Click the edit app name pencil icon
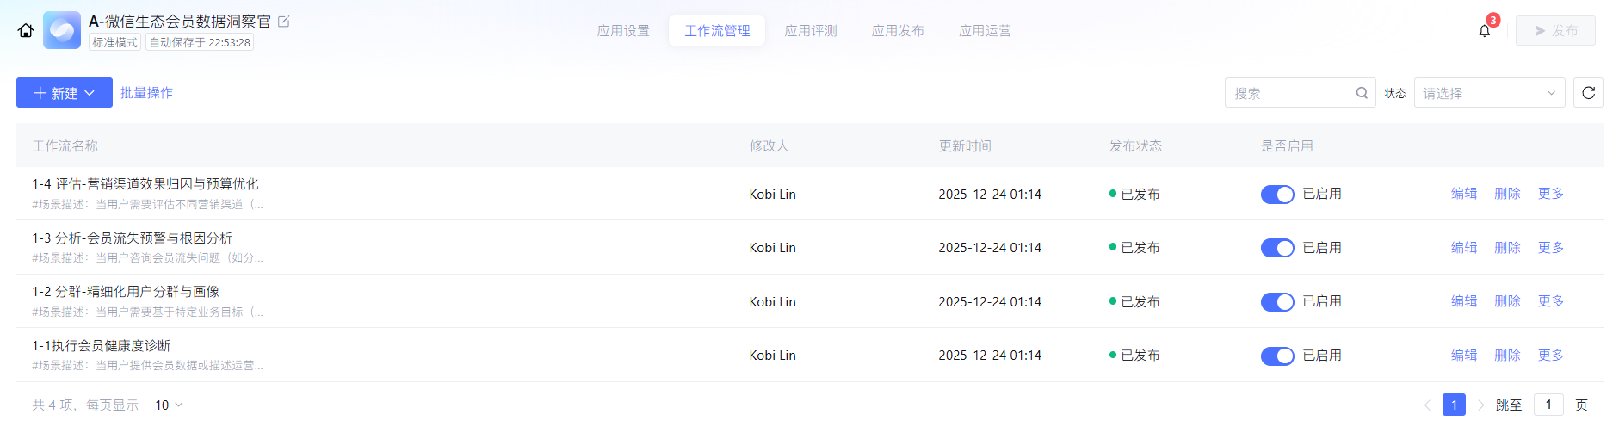Screen dimensions: 1619x439 [x=284, y=22]
